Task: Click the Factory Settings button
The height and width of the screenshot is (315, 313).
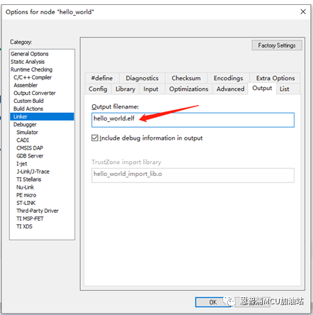Action: (x=277, y=45)
